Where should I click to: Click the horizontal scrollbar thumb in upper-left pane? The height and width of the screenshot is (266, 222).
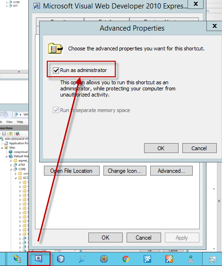pos(19,72)
